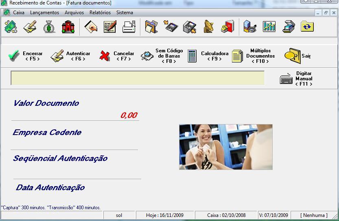Open the Caixa menu
This screenshot has width=339, height=221.
point(19,13)
